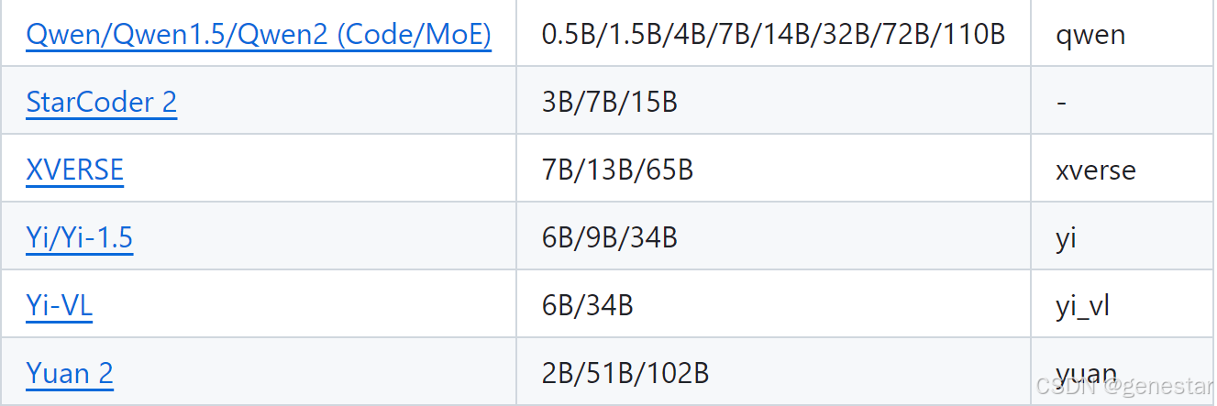Visit the Yi-VL model link
The image size is (1217, 406).
(x=60, y=305)
